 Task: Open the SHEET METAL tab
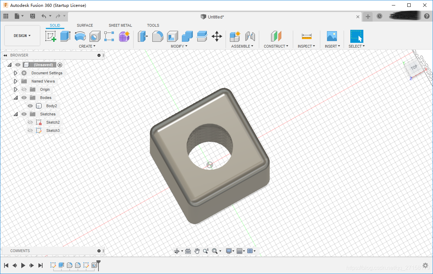pyautogui.click(x=120, y=25)
